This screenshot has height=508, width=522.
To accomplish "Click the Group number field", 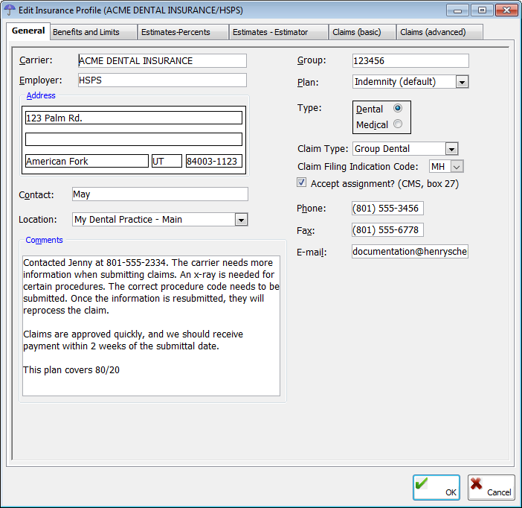I will (410, 61).
